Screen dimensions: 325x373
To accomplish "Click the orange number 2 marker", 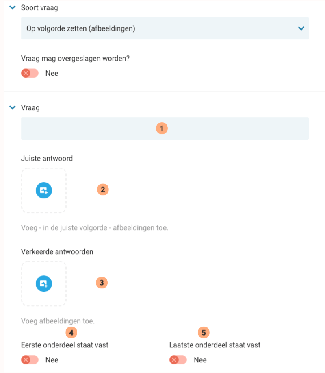I will pyautogui.click(x=103, y=189).
